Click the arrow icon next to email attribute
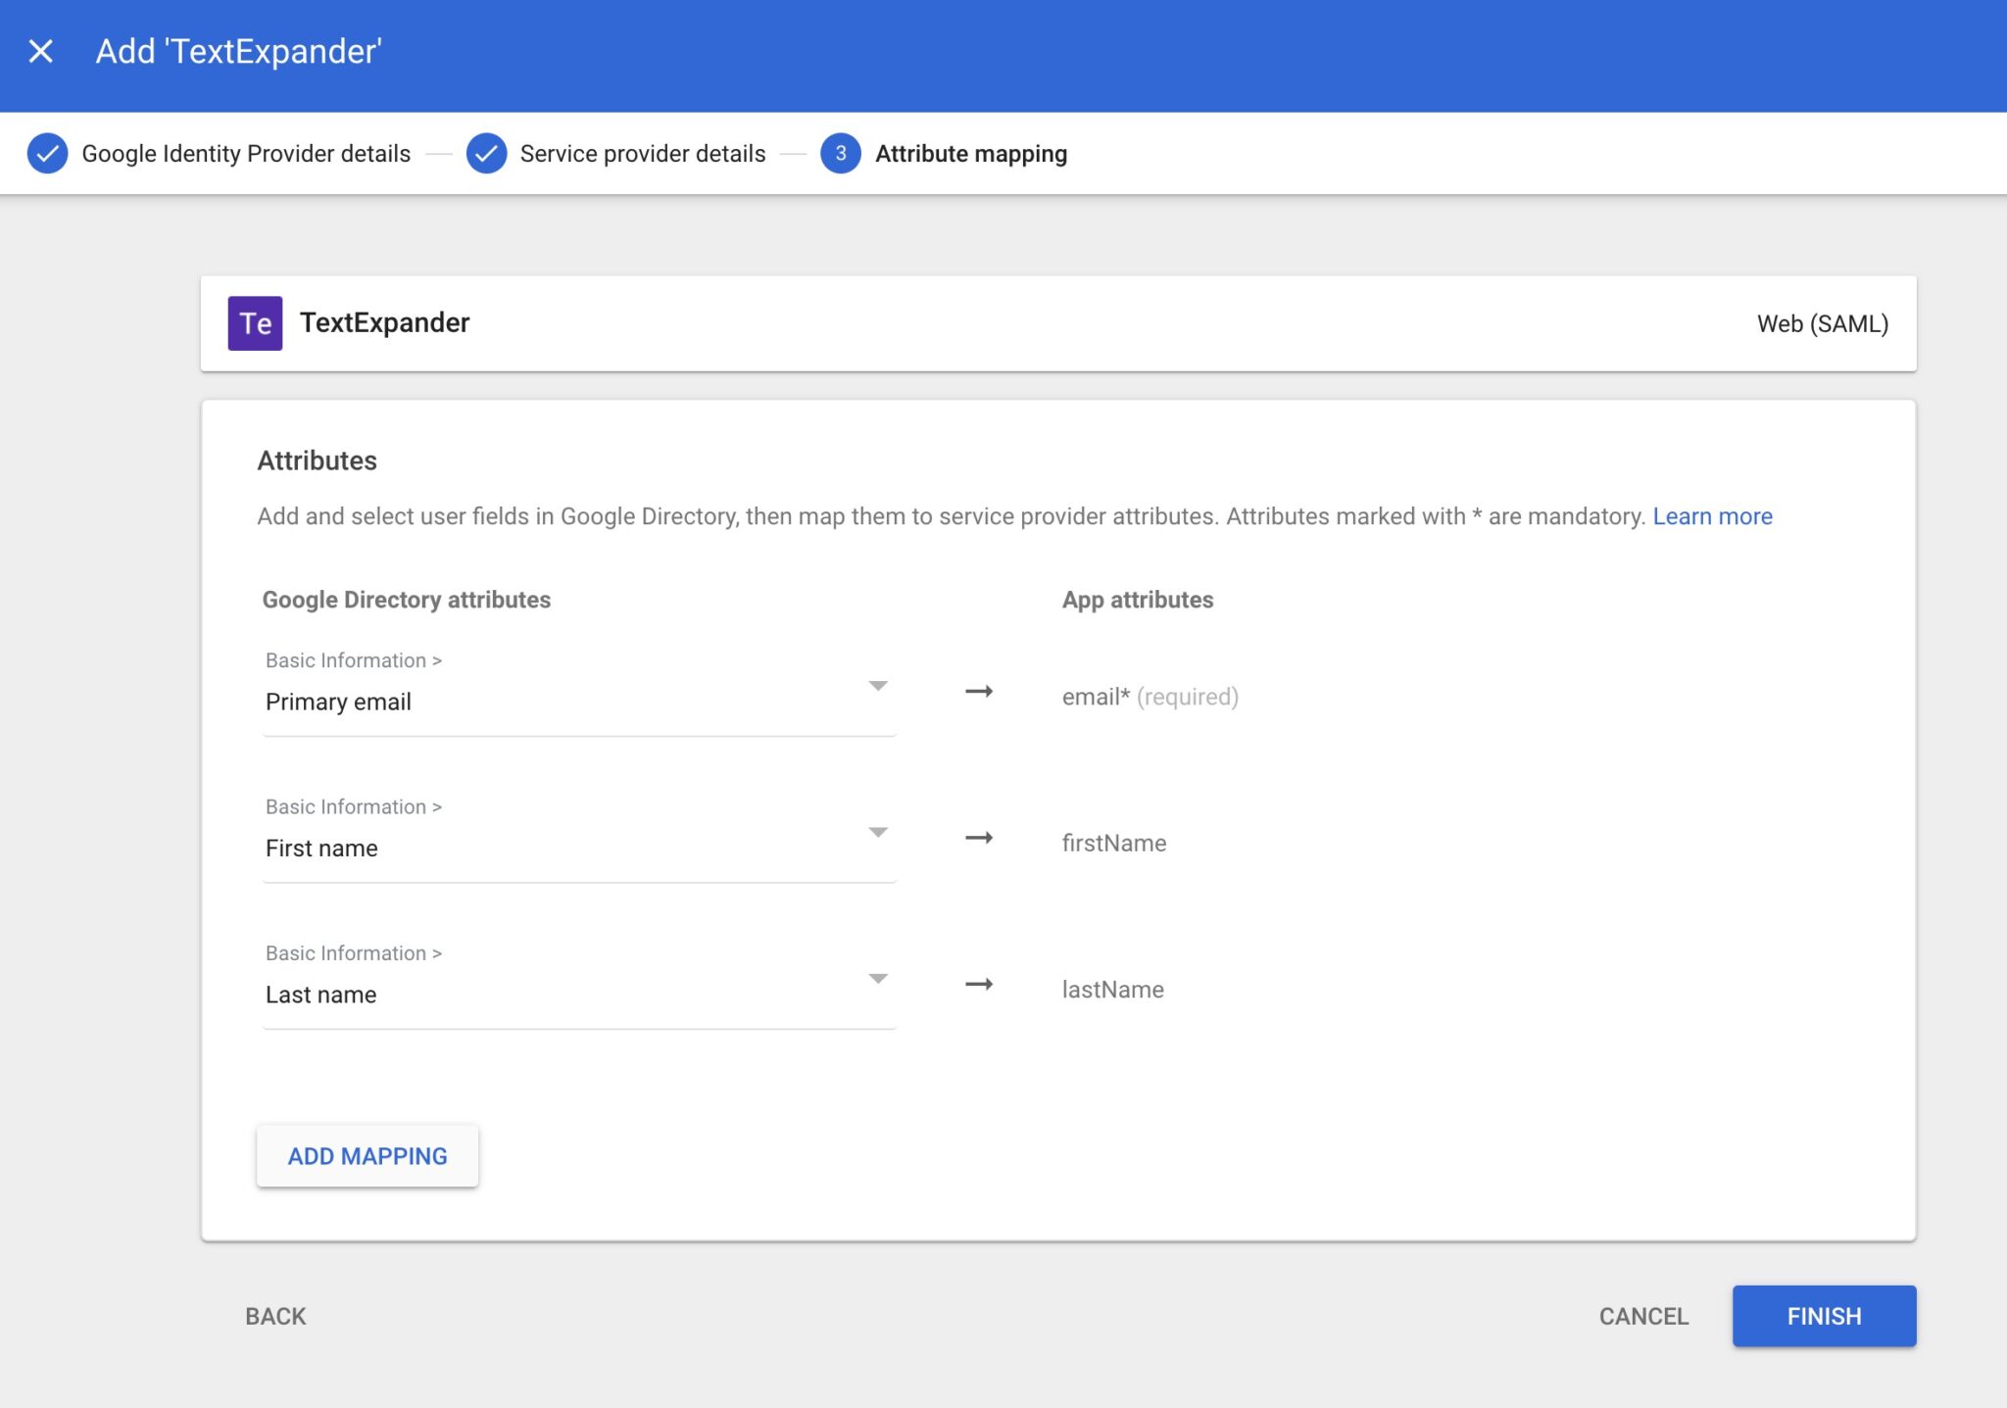This screenshot has width=2007, height=1408. (979, 692)
